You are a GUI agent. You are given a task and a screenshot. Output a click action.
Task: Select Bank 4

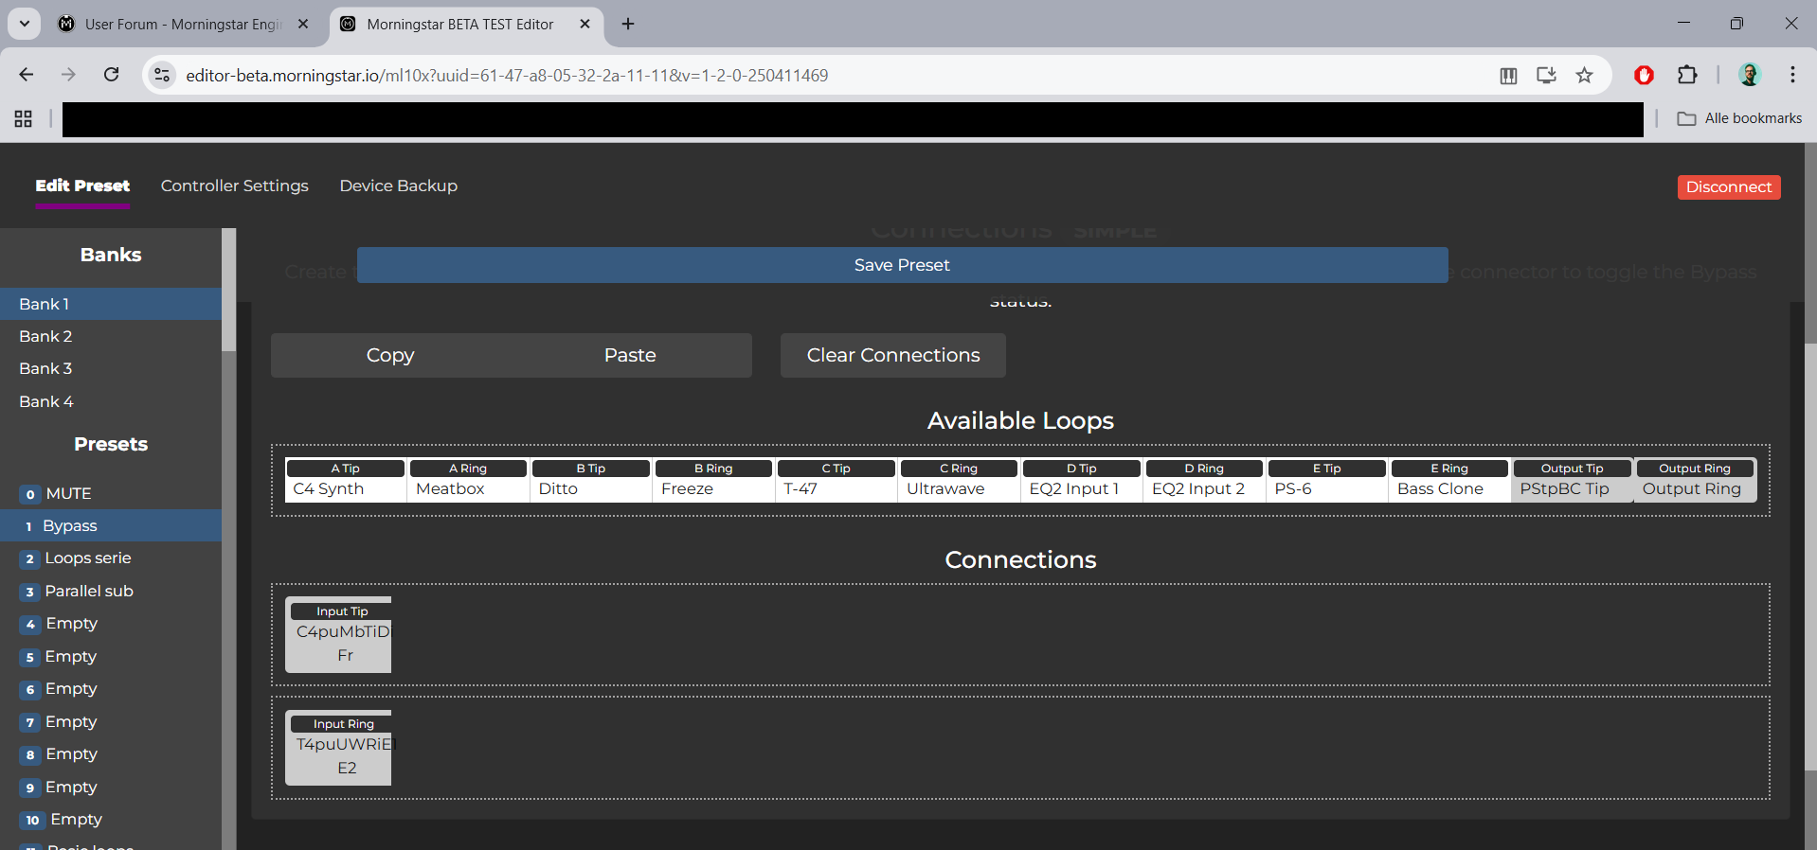111,401
